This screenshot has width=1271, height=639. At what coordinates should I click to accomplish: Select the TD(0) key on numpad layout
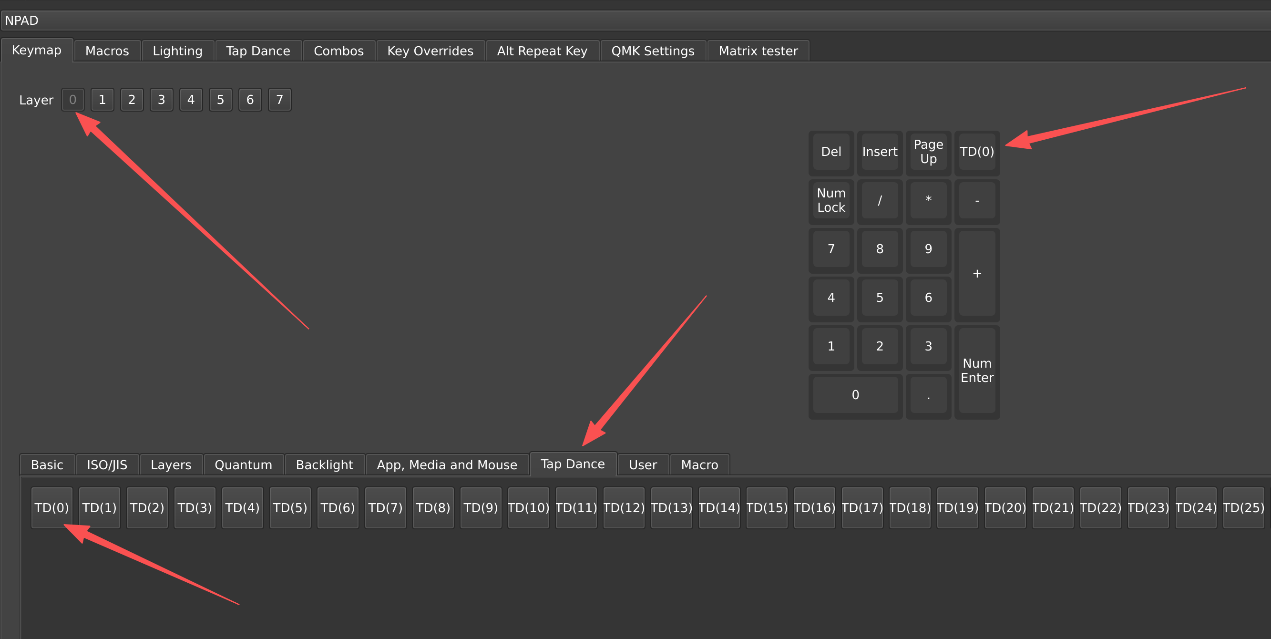pos(976,152)
